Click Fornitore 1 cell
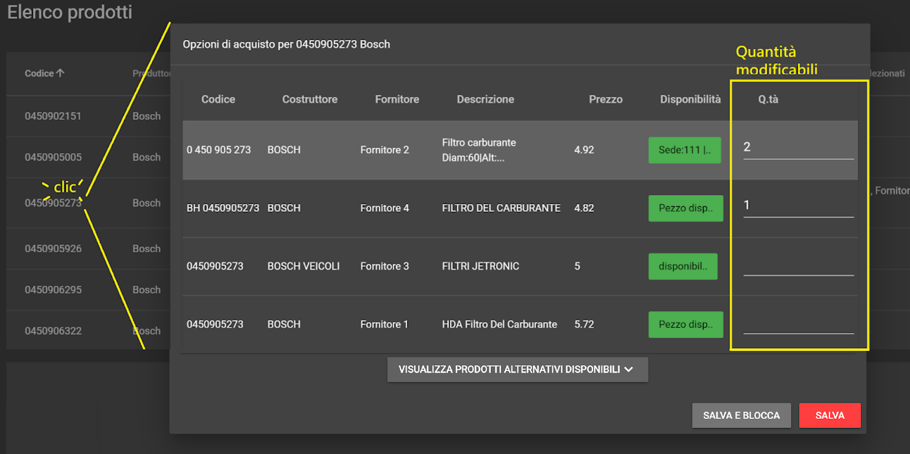910x454 pixels. [x=384, y=324]
